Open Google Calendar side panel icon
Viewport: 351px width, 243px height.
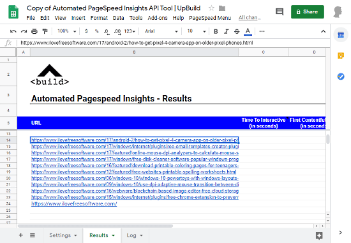(341, 35)
